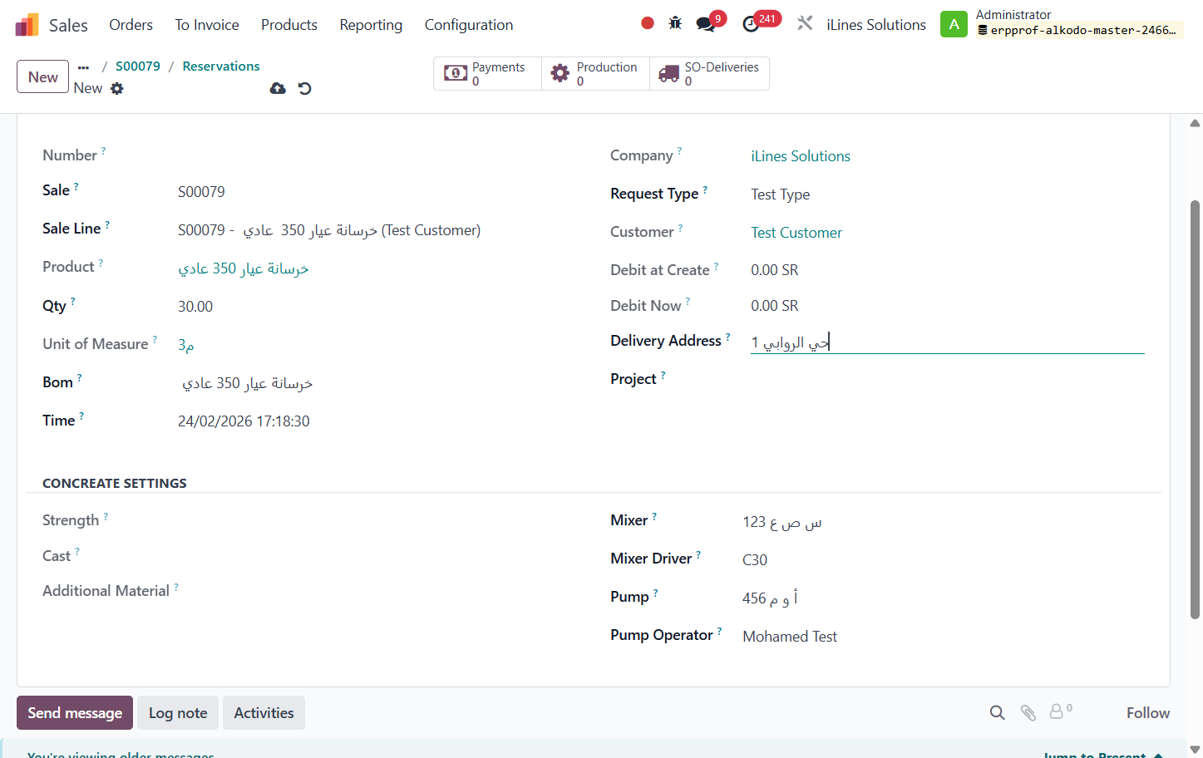Open the debug bug icon menu
Image resolution: width=1203 pixels, height=758 pixels.
click(x=675, y=23)
